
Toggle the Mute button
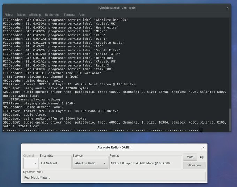(x=190, y=157)
